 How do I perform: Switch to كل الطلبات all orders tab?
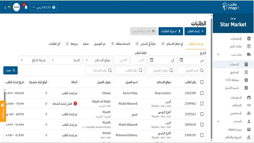click(54, 44)
